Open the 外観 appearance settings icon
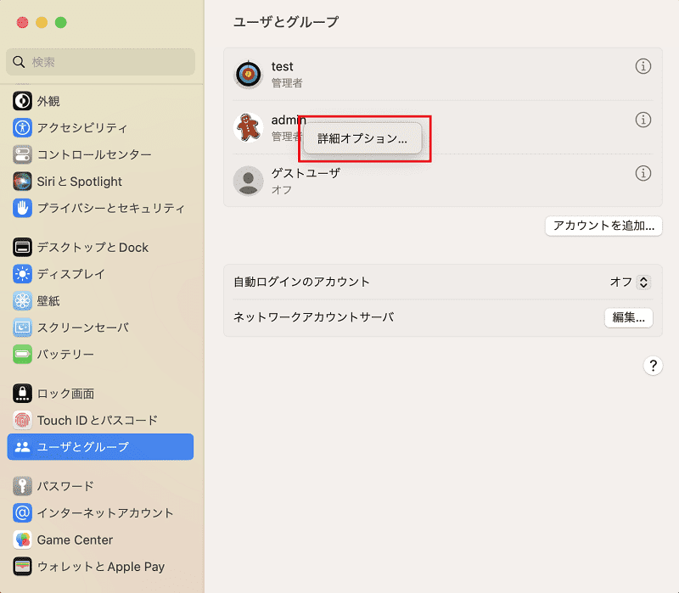Screen dimensions: 679x593 [x=22, y=101]
